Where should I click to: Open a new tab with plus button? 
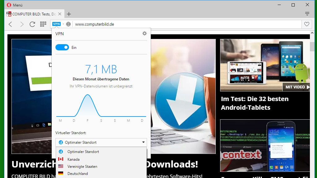pyautogui.click(x=69, y=14)
